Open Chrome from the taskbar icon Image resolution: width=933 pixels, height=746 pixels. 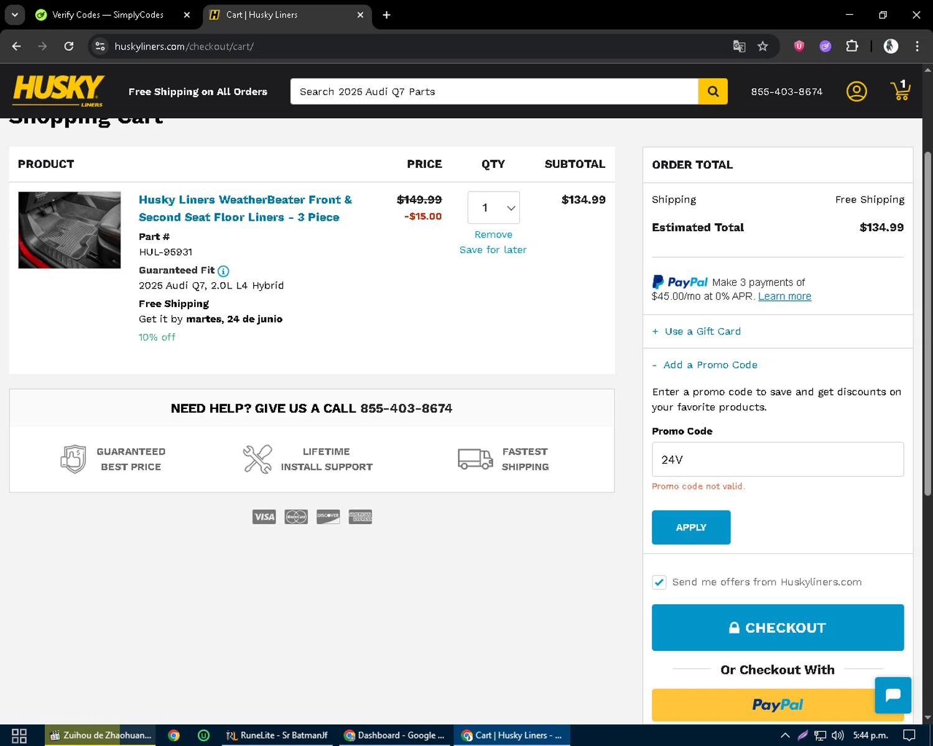(174, 735)
